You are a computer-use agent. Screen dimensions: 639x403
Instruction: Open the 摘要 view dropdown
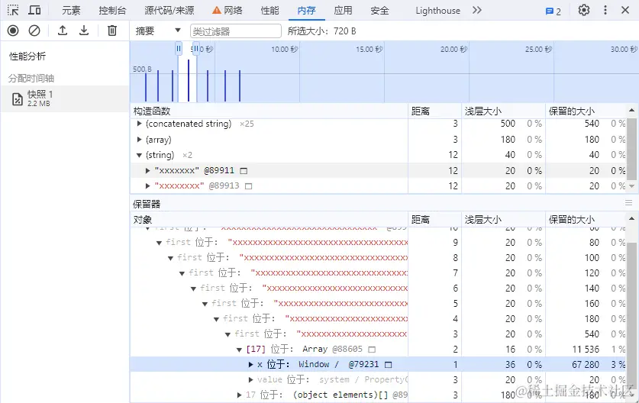158,31
